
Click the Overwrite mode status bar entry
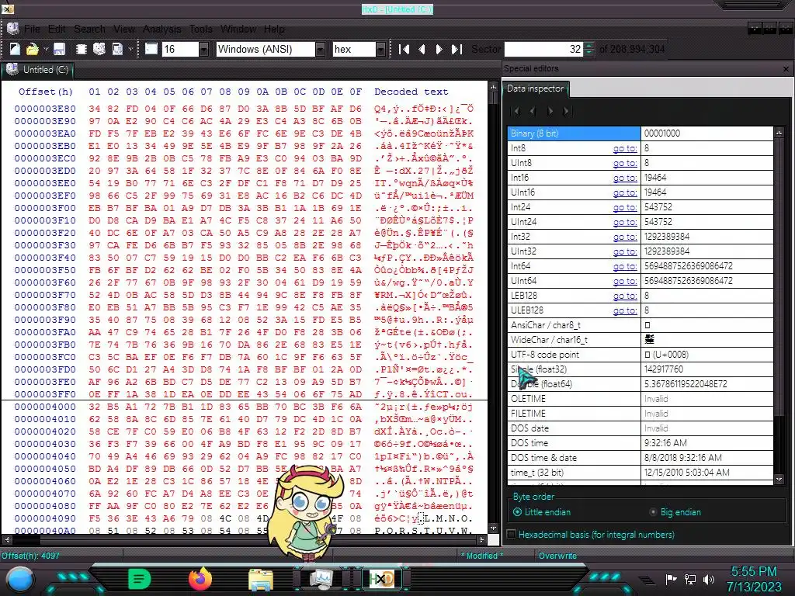(557, 556)
